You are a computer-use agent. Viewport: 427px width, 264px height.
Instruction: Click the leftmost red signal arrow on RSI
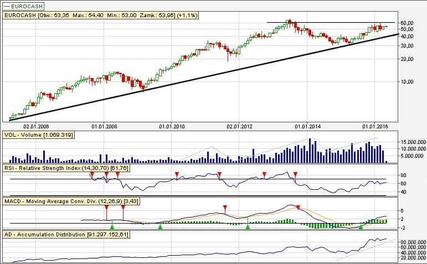pyautogui.click(x=92, y=174)
